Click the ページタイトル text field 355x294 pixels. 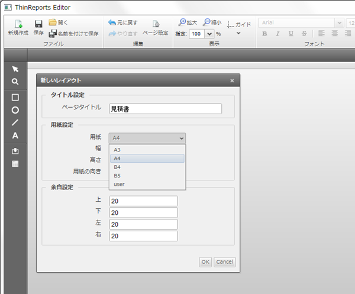pyautogui.click(x=165, y=108)
